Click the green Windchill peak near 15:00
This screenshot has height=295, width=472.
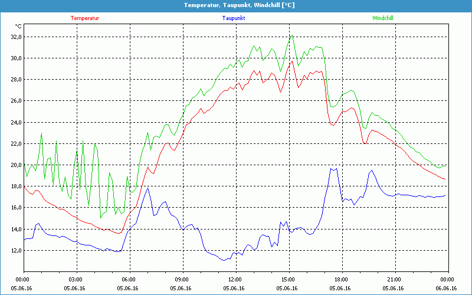coord(292,35)
